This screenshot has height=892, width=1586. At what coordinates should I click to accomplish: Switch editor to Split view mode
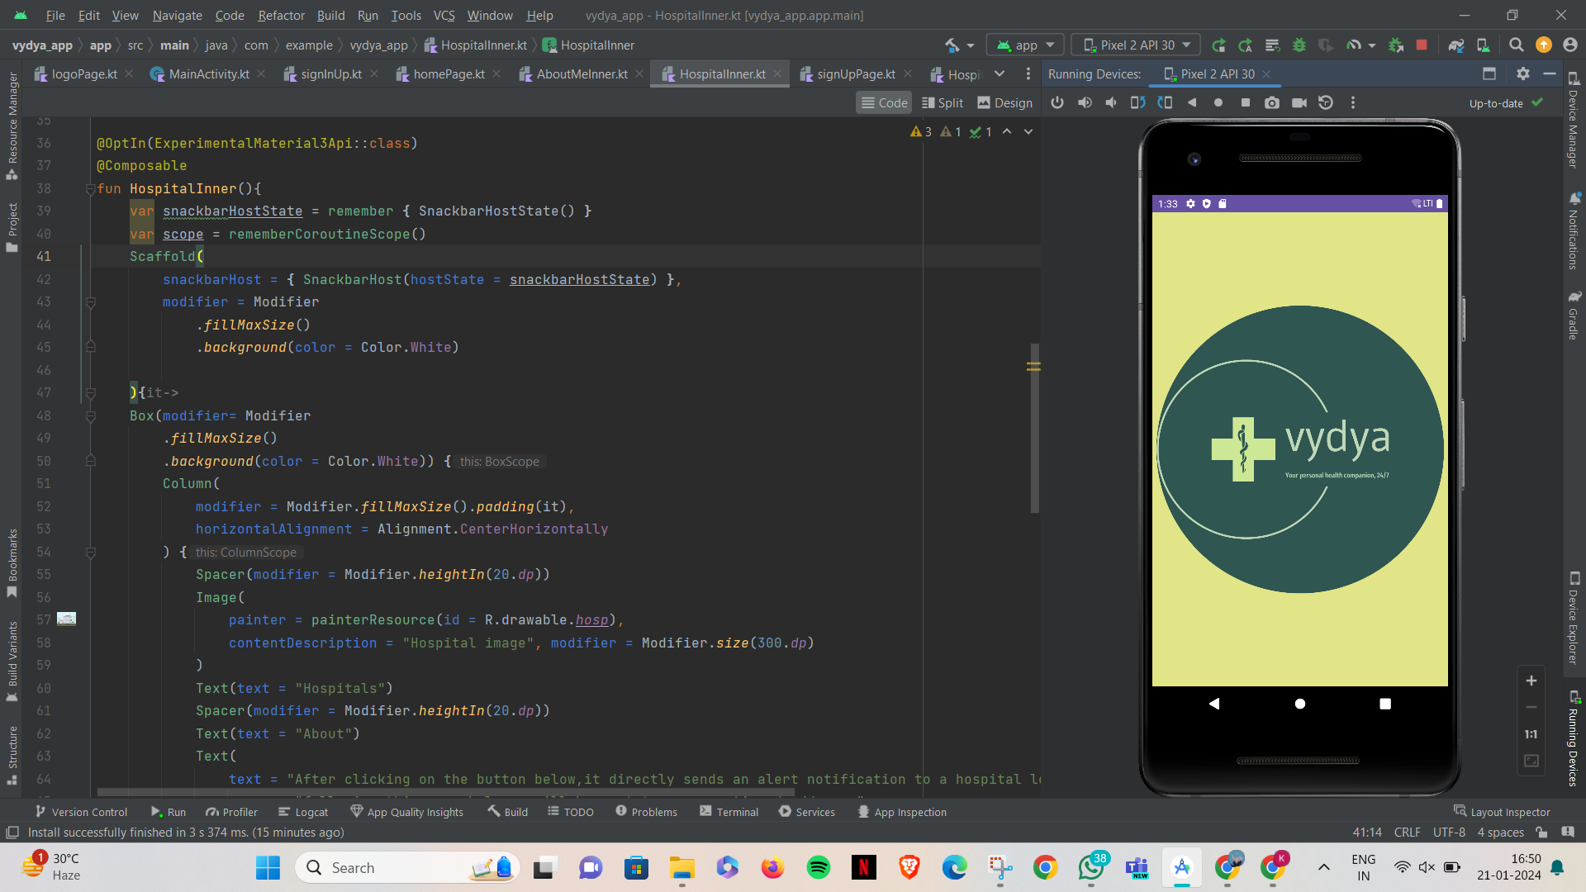click(943, 102)
